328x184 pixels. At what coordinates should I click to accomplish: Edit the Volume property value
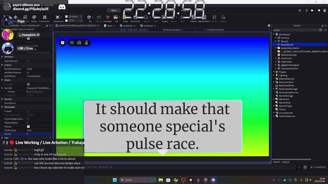coord(39,134)
